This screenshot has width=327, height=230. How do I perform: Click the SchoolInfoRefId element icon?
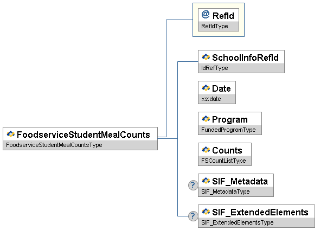point(206,57)
